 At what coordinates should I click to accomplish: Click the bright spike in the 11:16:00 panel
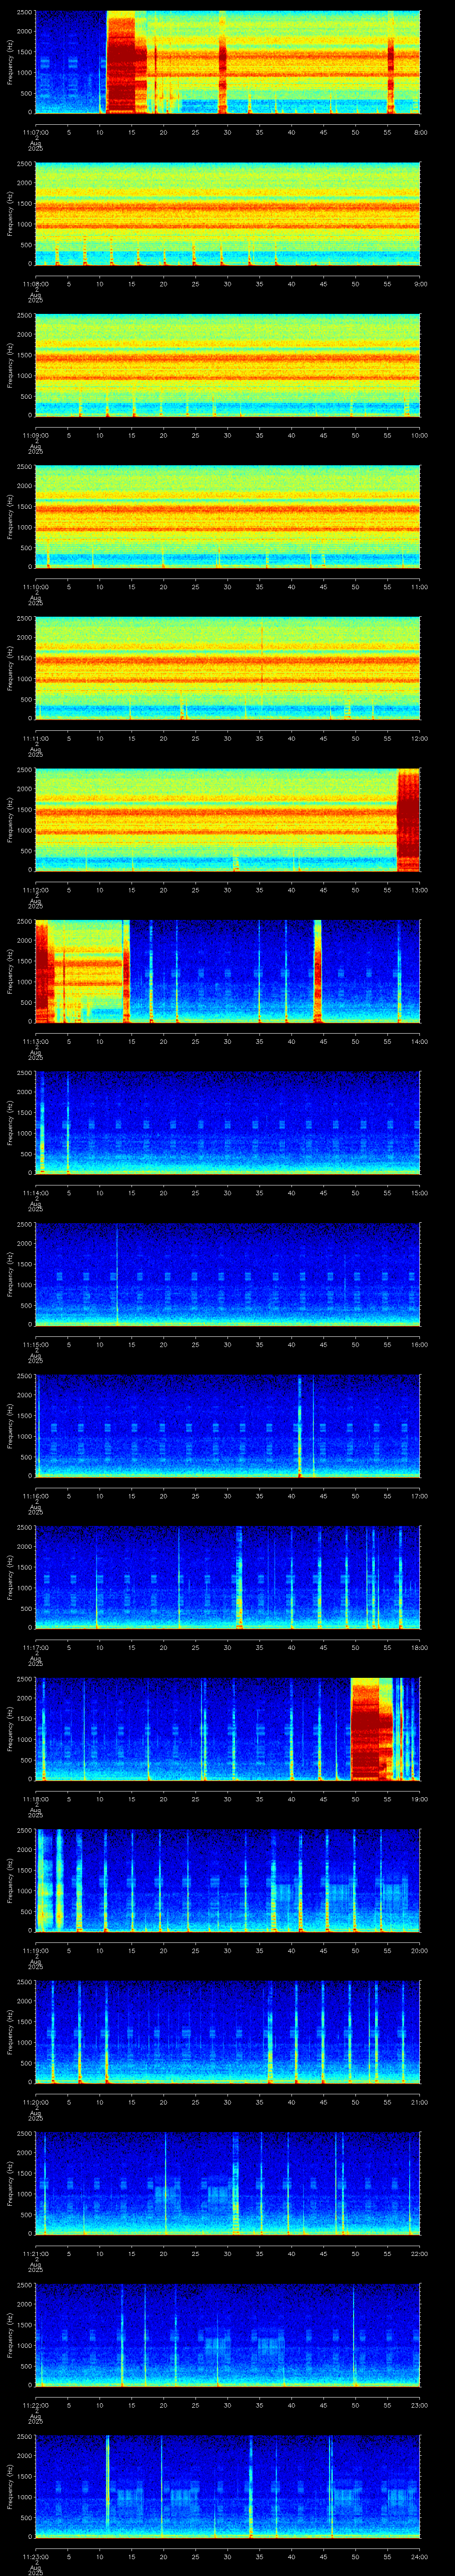tap(300, 1426)
